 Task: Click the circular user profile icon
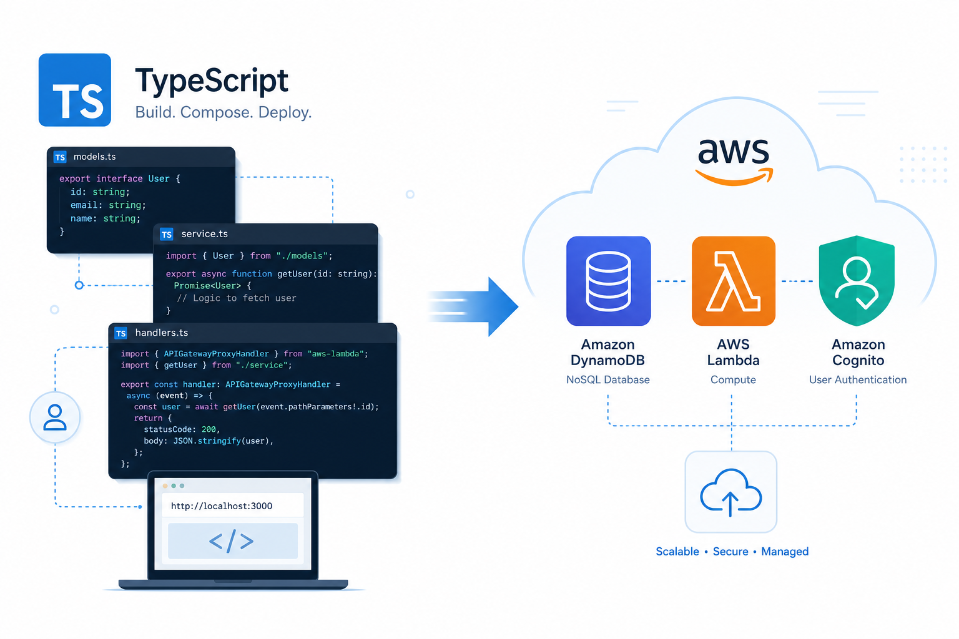tap(55, 417)
